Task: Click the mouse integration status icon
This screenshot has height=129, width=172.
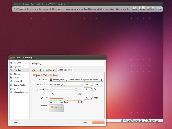Action: (145, 121)
